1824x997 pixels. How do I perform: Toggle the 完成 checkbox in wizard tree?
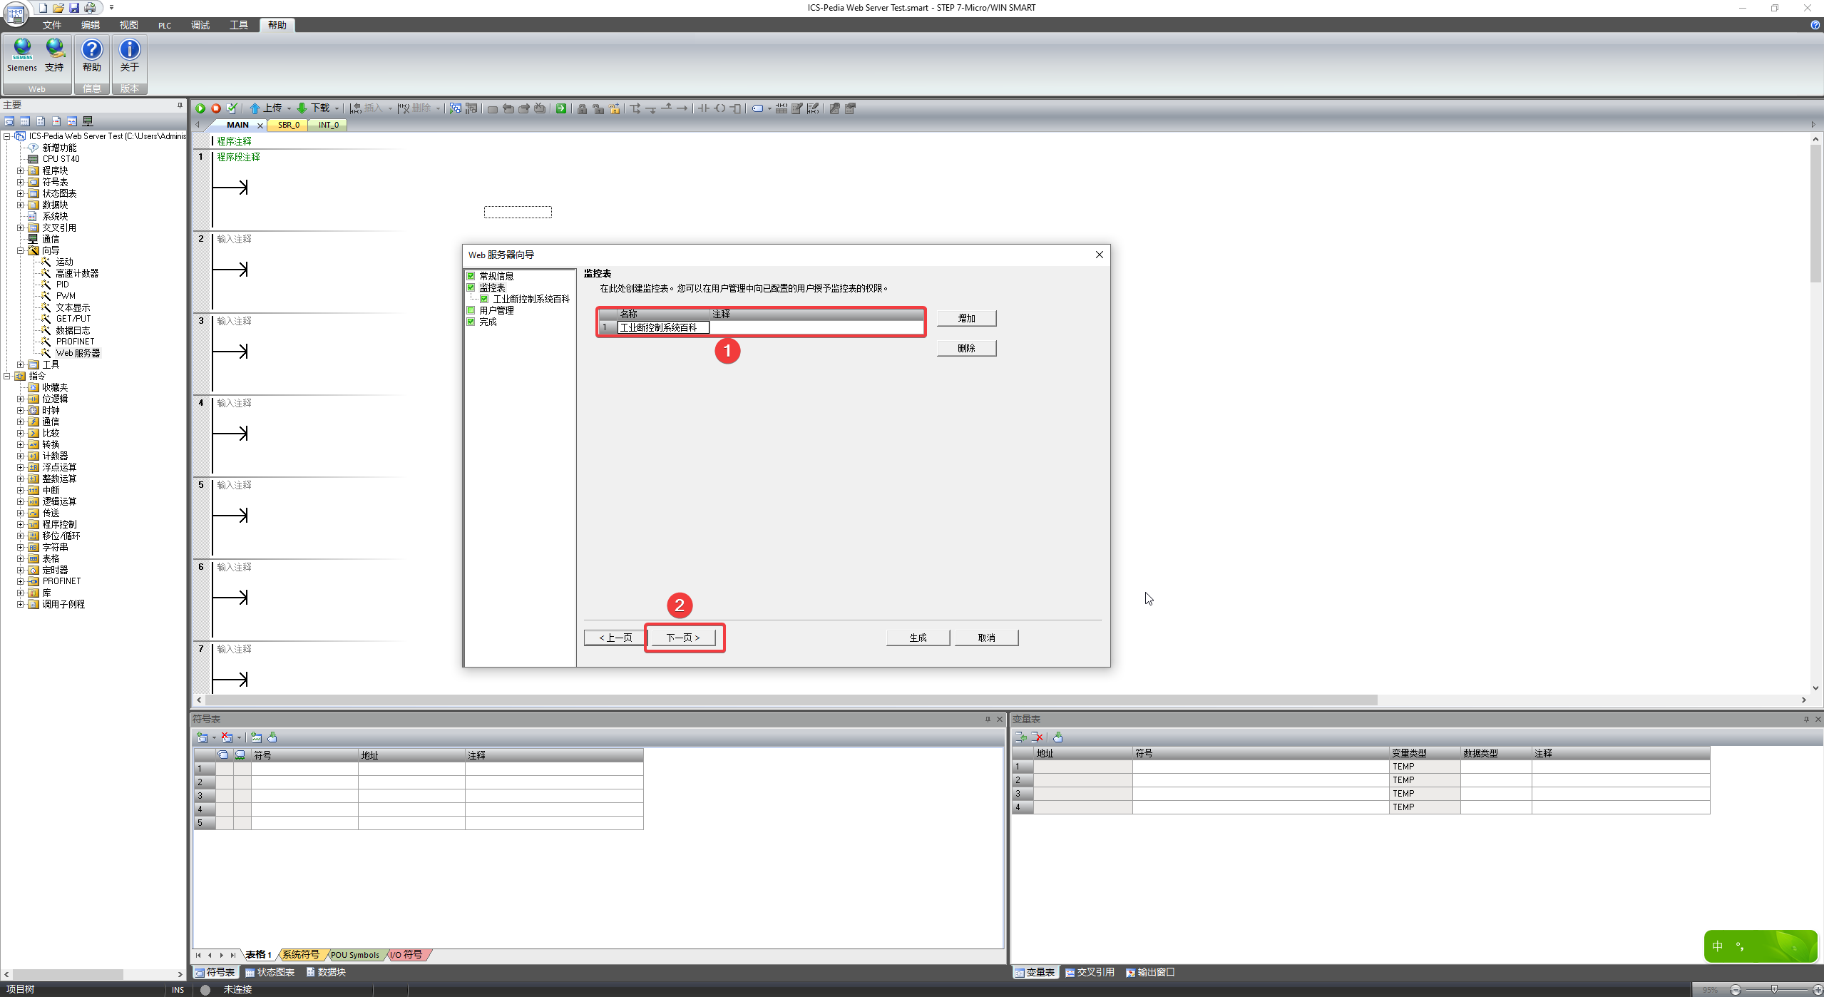[x=471, y=322]
